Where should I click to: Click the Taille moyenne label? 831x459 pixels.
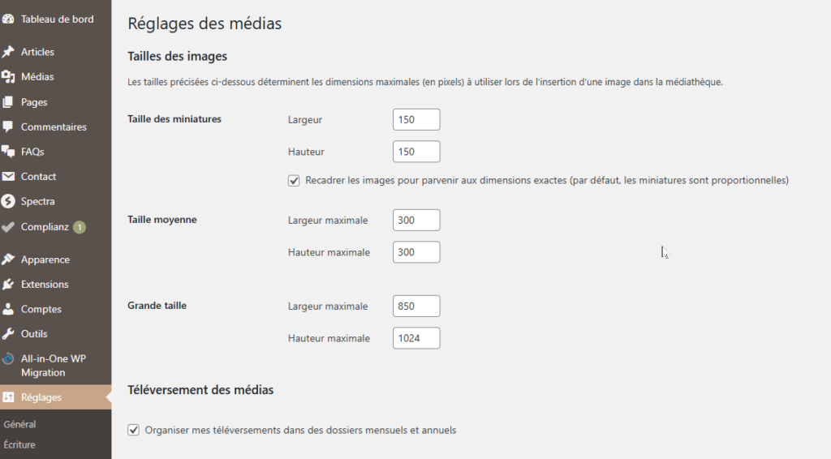(x=162, y=220)
